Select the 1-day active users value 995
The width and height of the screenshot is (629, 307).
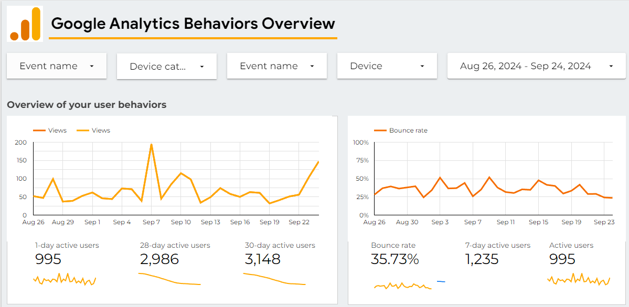click(48, 259)
